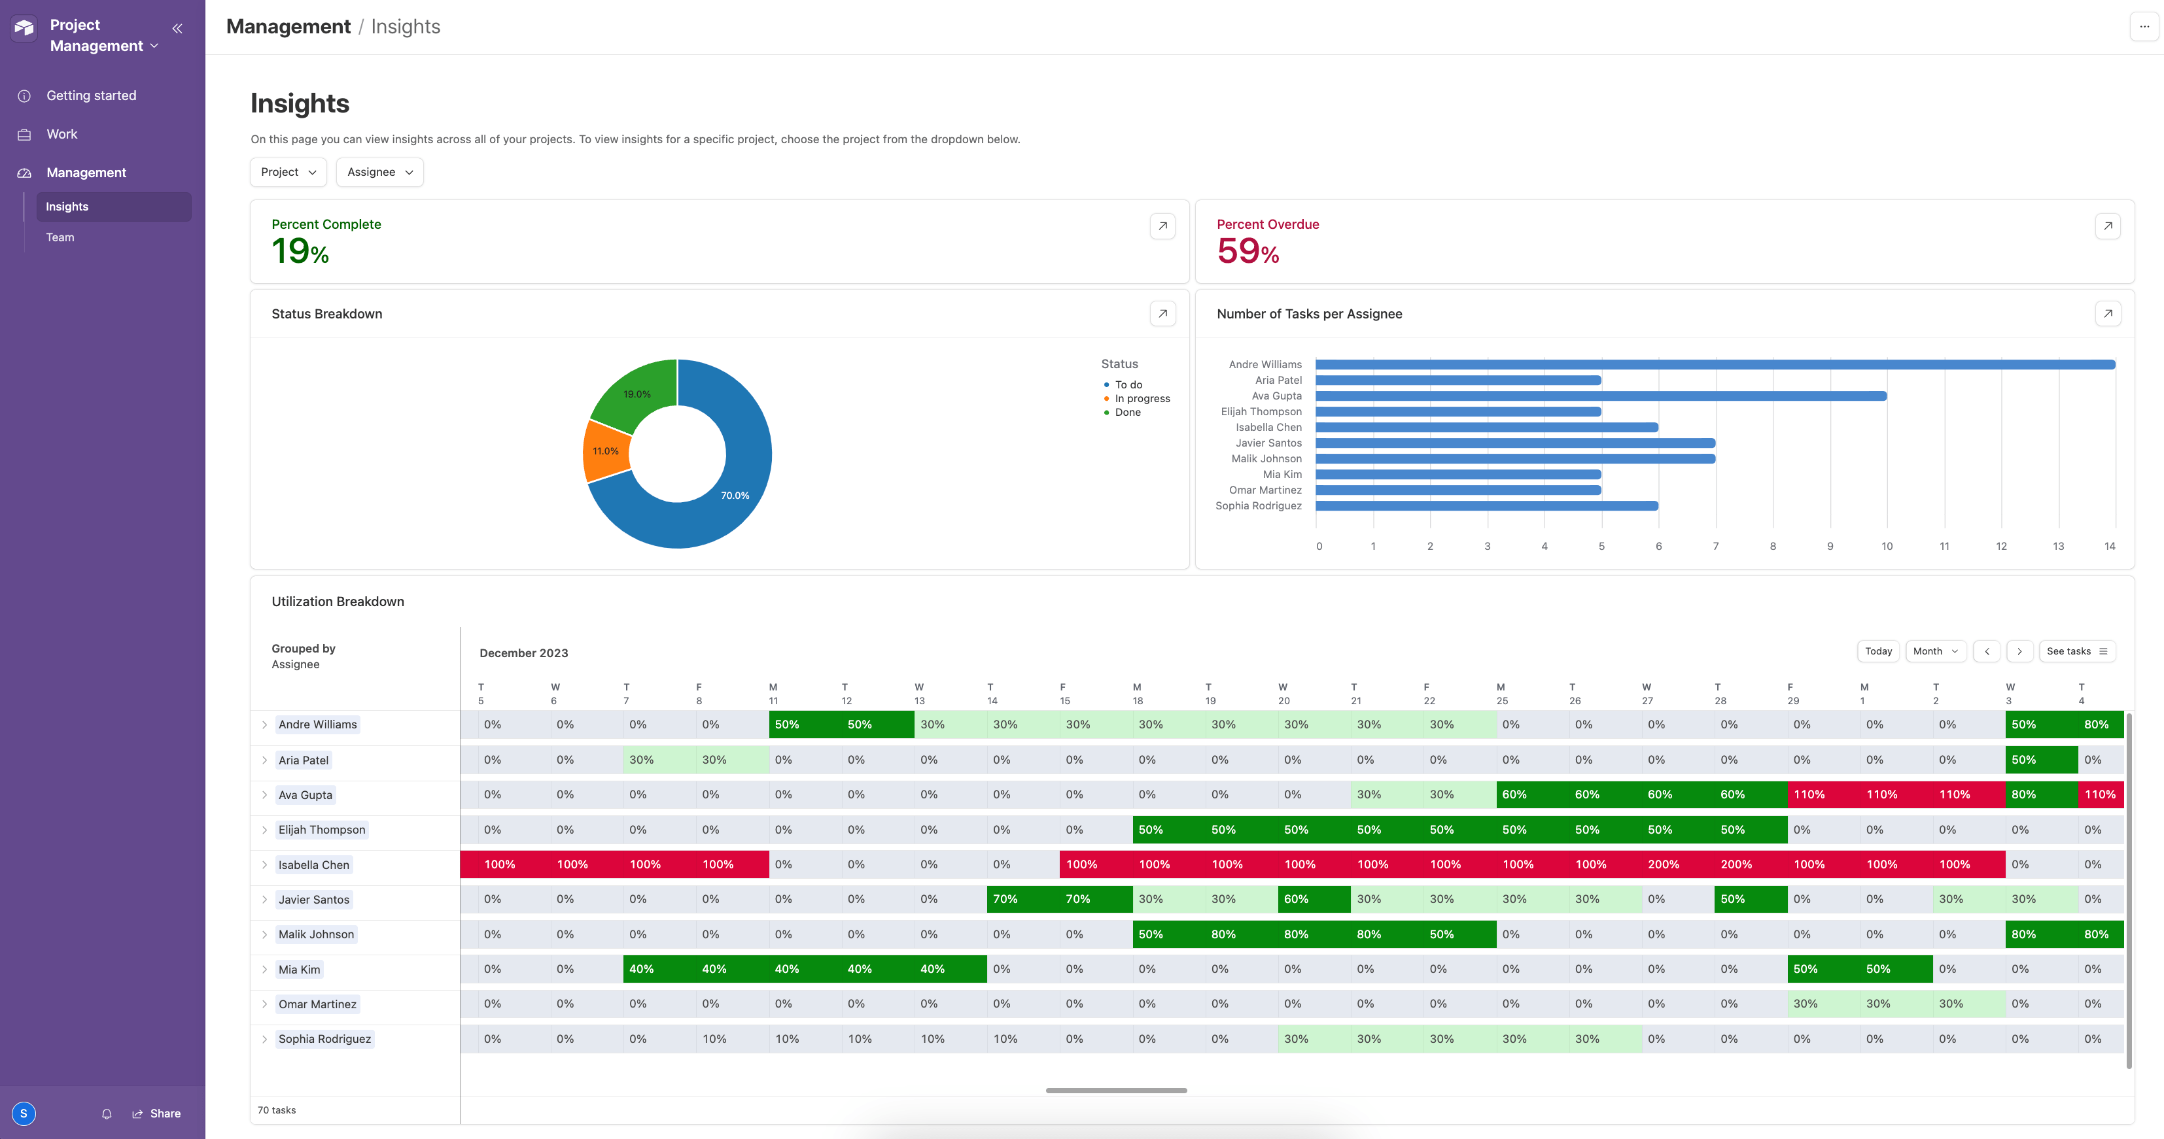Collapse the sidebar with double-chevron icon
The height and width of the screenshot is (1139, 2164).
pos(177,29)
